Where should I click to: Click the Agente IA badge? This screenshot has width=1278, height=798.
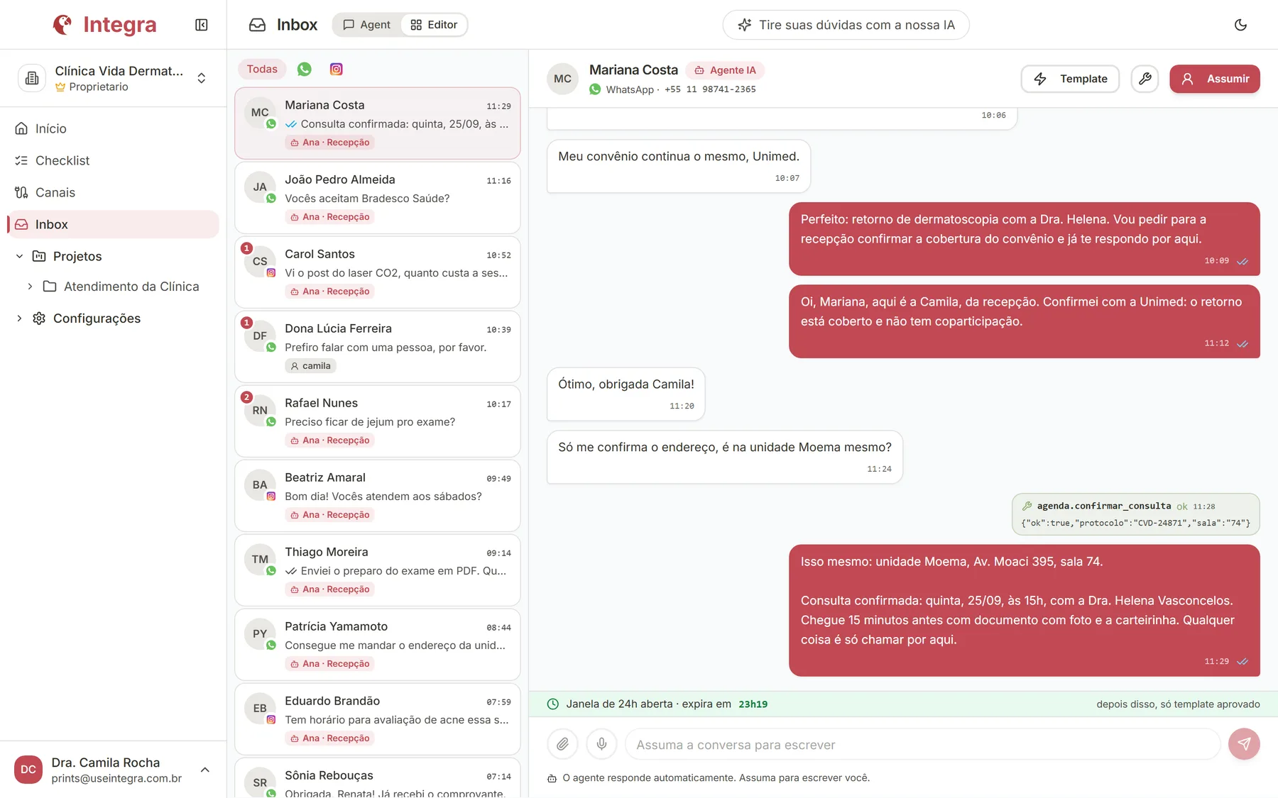click(725, 70)
